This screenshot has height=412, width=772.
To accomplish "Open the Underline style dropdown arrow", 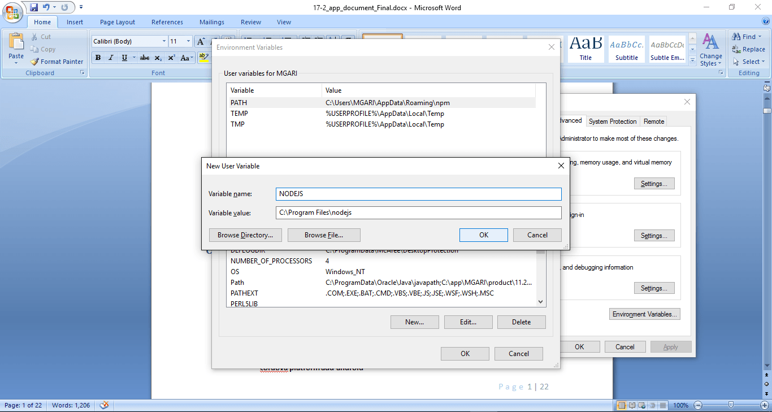I will (x=133, y=58).
